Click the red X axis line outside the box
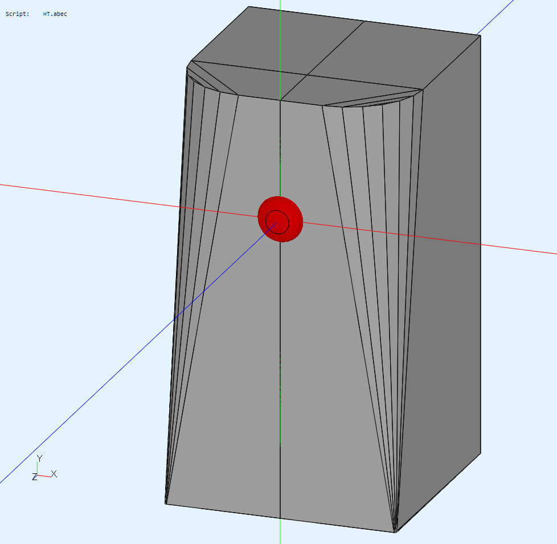Viewport: 557px width, 544px height. pyautogui.click(x=85, y=193)
